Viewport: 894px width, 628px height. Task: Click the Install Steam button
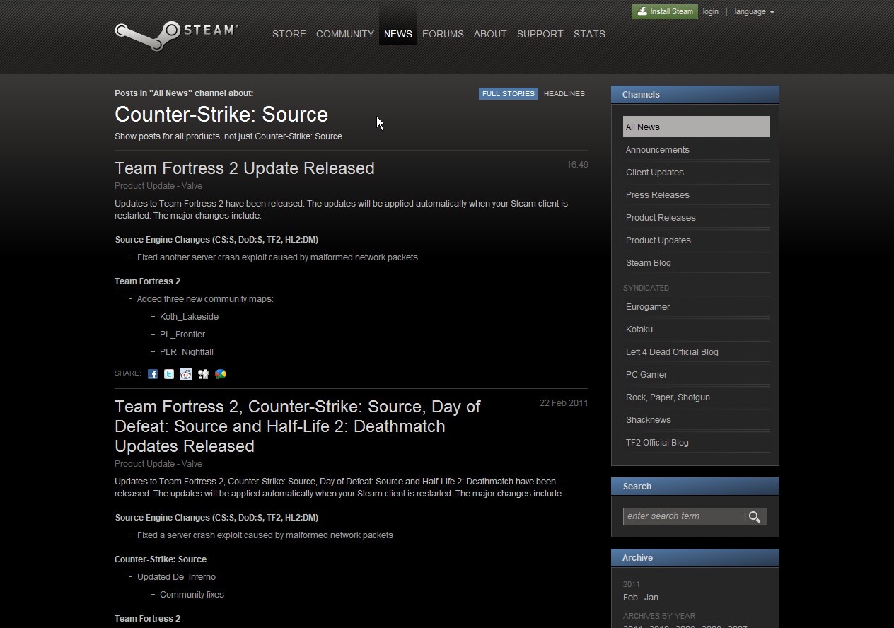coord(665,12)
